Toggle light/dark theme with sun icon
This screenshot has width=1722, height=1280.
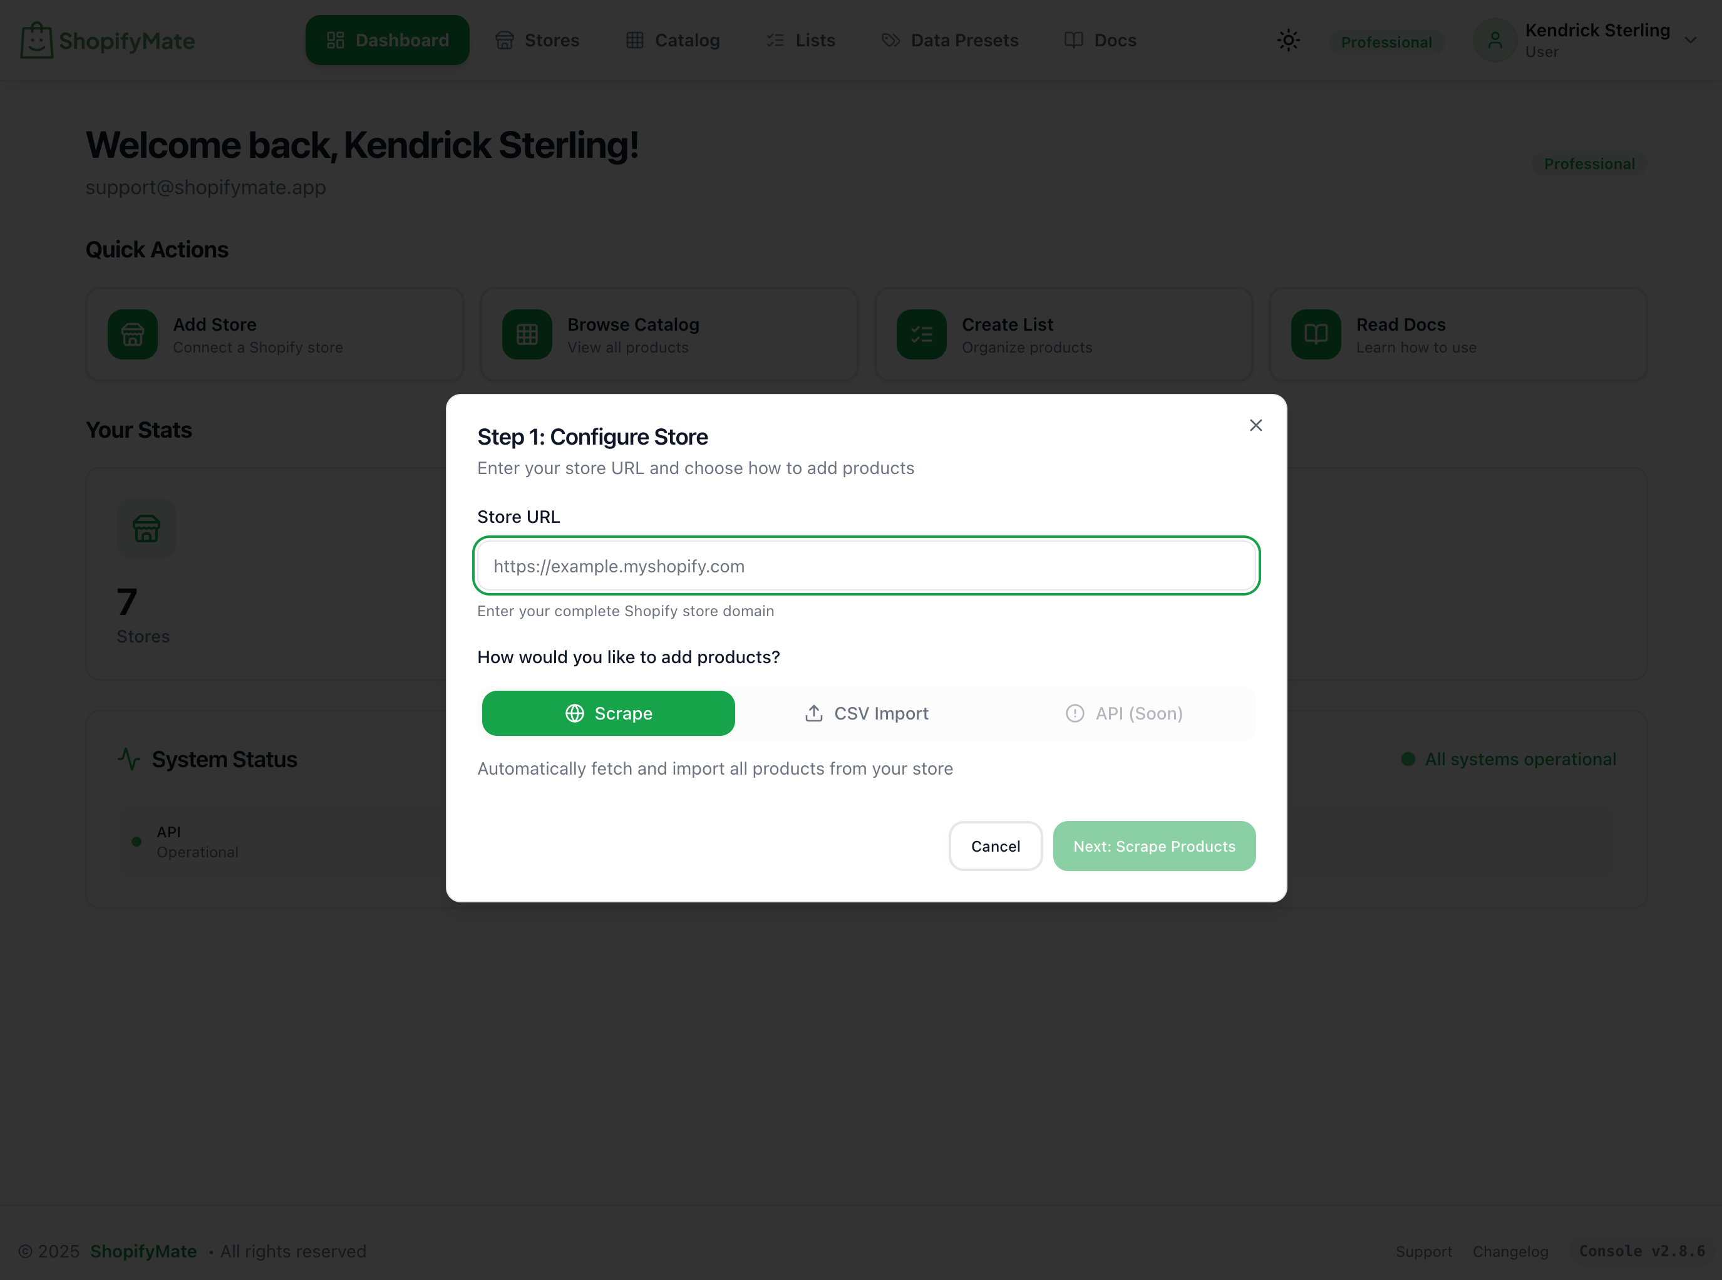coord(1288,39)
